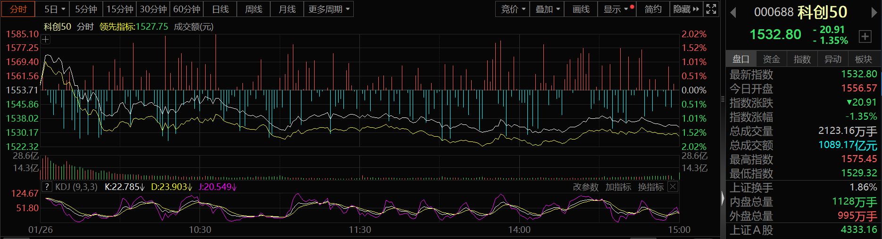Click 改参数 to edit indicator parameters
Viewport: 882px width, 239px height.
585,187
